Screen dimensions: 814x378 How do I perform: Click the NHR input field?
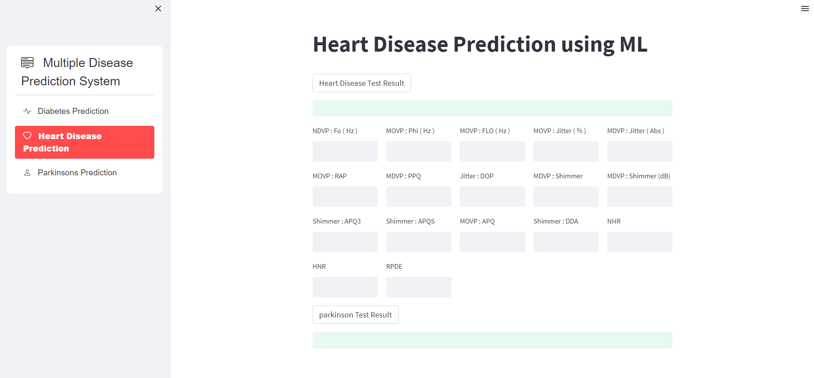[x=639, y=242]
